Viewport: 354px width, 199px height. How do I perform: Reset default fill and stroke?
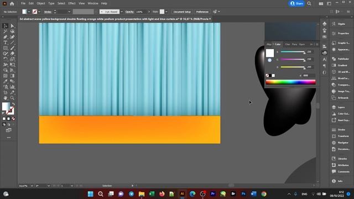pos(3,113)
